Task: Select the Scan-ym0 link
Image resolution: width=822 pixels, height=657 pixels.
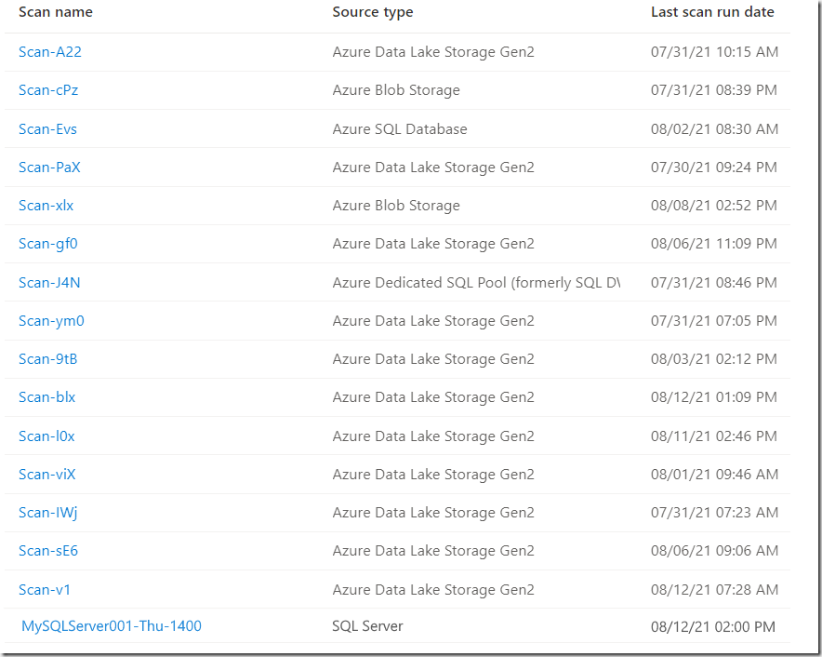Action: click(51, 321)
